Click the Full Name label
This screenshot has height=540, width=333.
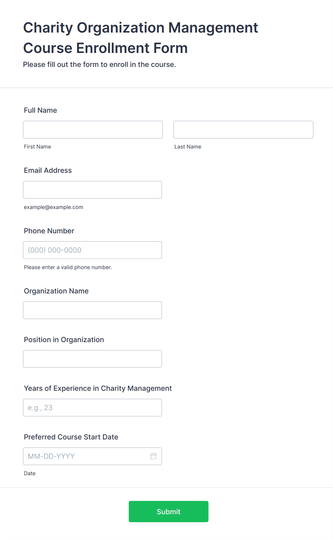40,110
